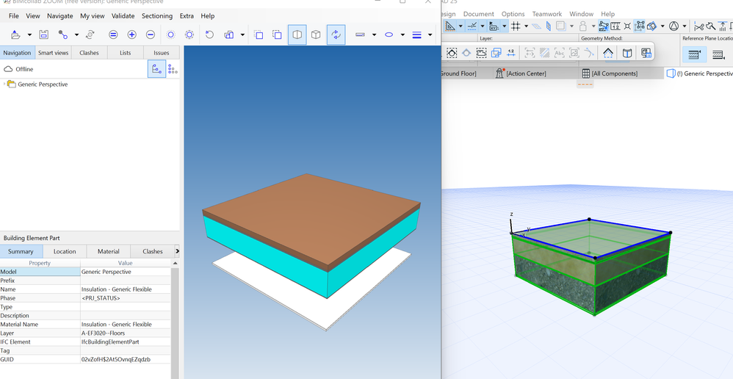This screenshot has width=733, height=379.
Task: Open the dropdown arrow beside the open-file icon
Action: [x=29, y=35]
